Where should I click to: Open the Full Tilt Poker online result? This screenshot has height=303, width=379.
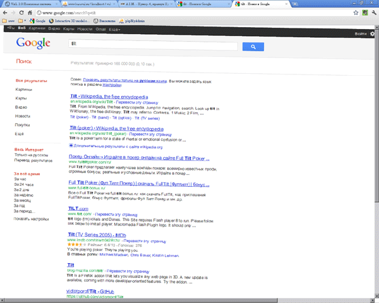(x=139, y=158)
